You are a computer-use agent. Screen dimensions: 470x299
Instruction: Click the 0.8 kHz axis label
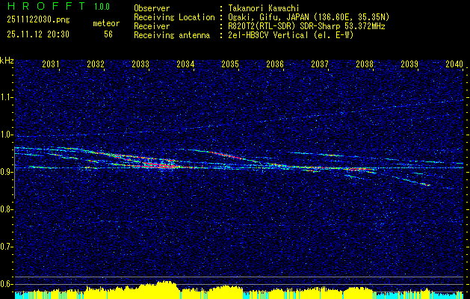(x=7, y=209)
